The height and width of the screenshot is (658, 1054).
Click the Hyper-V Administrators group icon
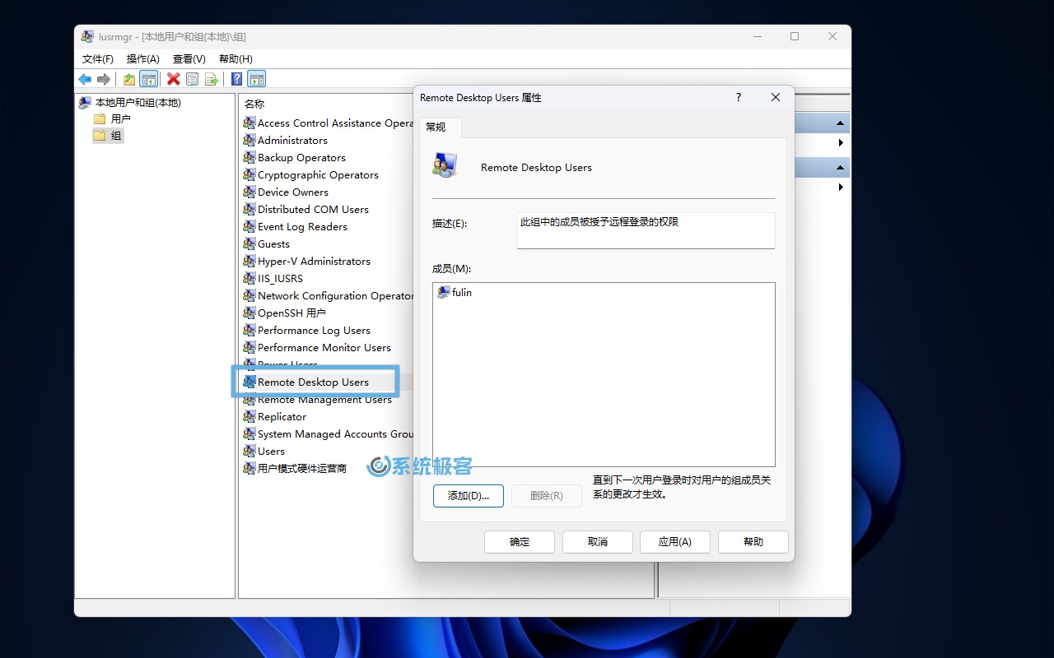point(250,261)
